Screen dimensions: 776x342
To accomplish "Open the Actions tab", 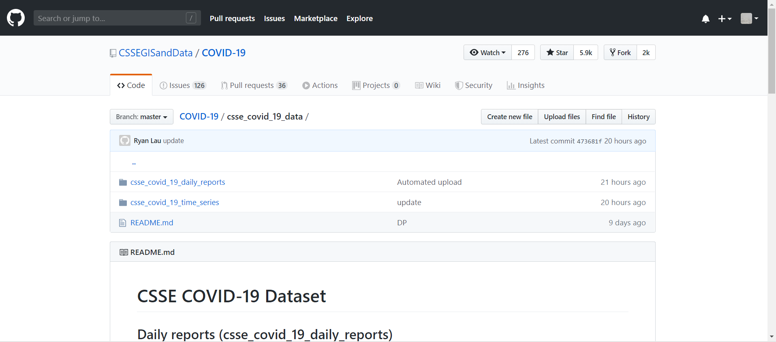I will (x=320, y=85).
